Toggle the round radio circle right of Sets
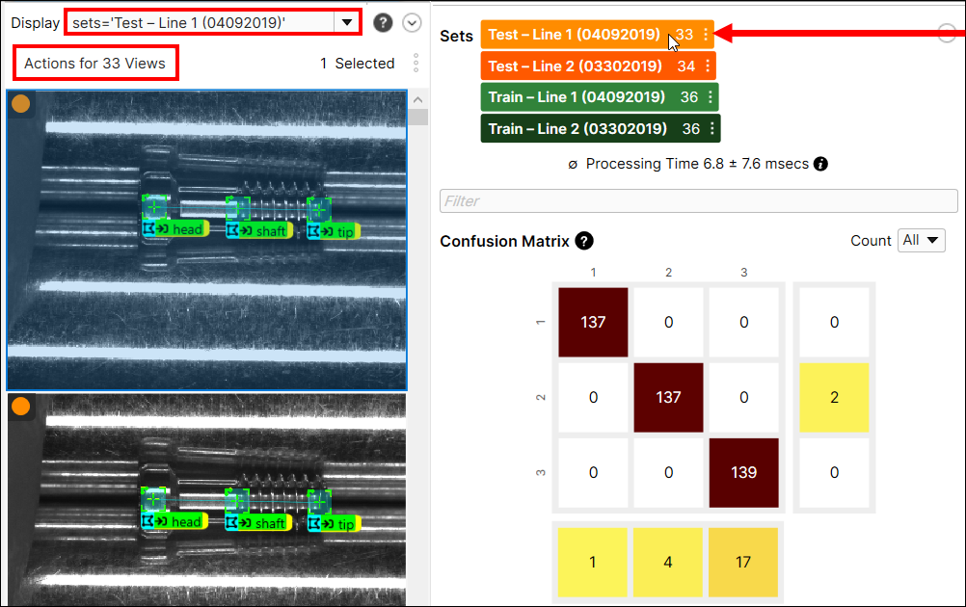The image size is (966, 607). tap(947, 34)
